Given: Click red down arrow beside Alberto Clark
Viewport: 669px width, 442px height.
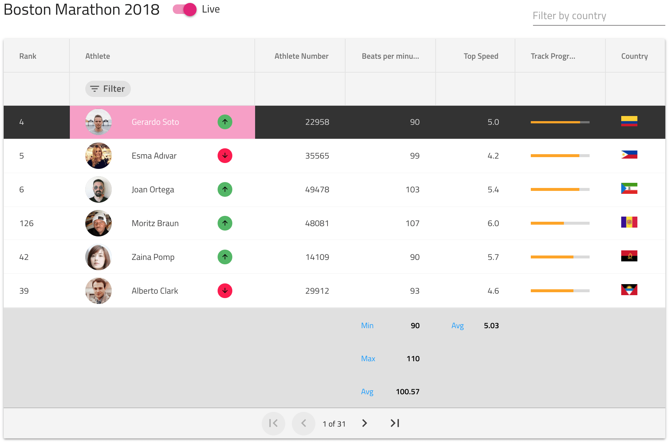Looking at the screenshot, I should [x=225, y=291].
